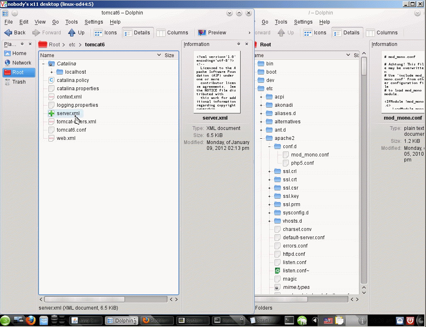Click tomcat6 in the breadcrumb path
Image resolution: width=426 pixels, height=327 pixels.
point(95,45)
